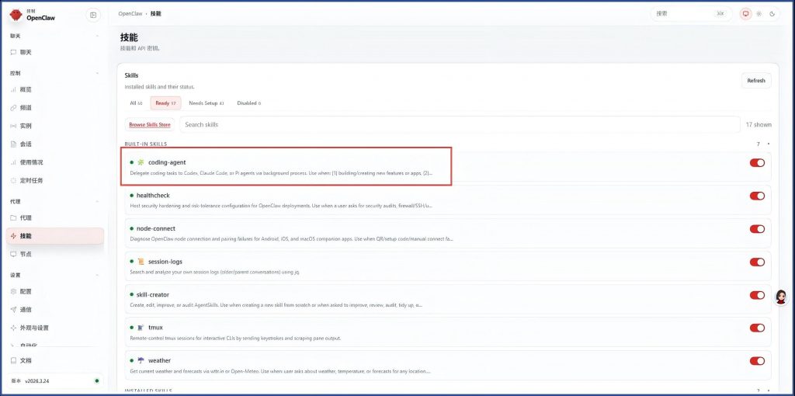Click the sidebar collapse icon beside OpenClaw logo

[93, 15]
